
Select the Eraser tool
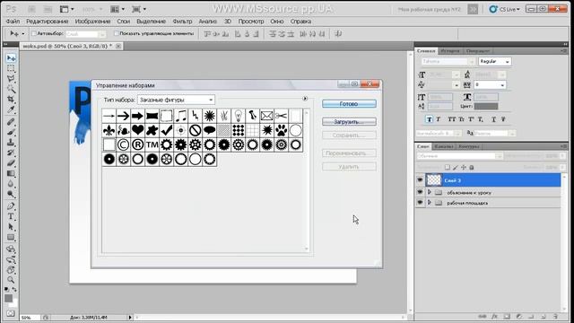click(11, 163)
